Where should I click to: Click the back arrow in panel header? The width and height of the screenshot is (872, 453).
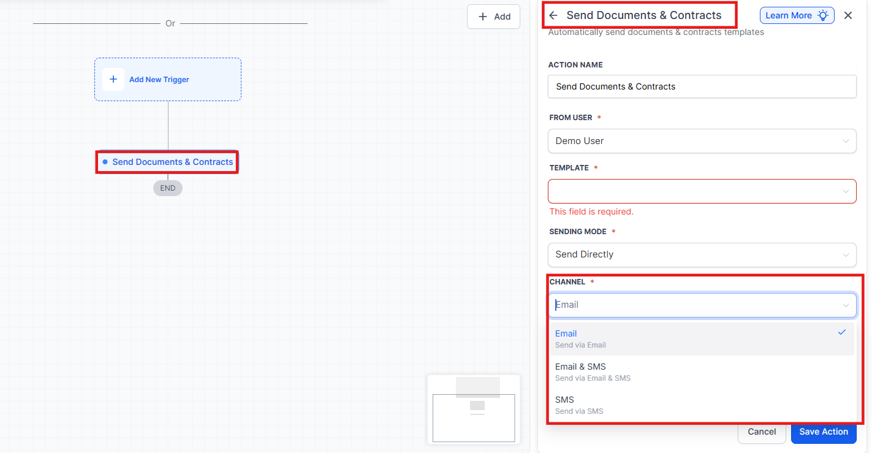pos(553,15)
